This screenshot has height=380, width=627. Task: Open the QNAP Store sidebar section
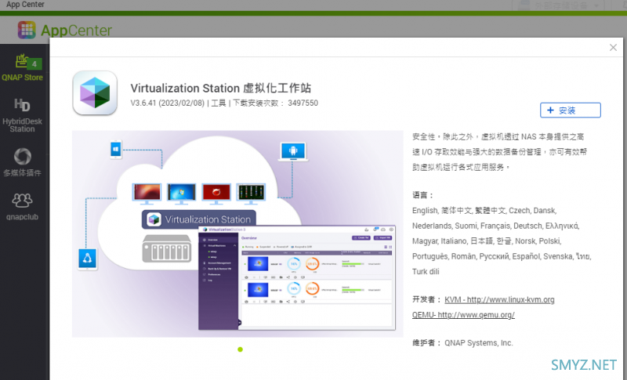[x=22, y=67]
